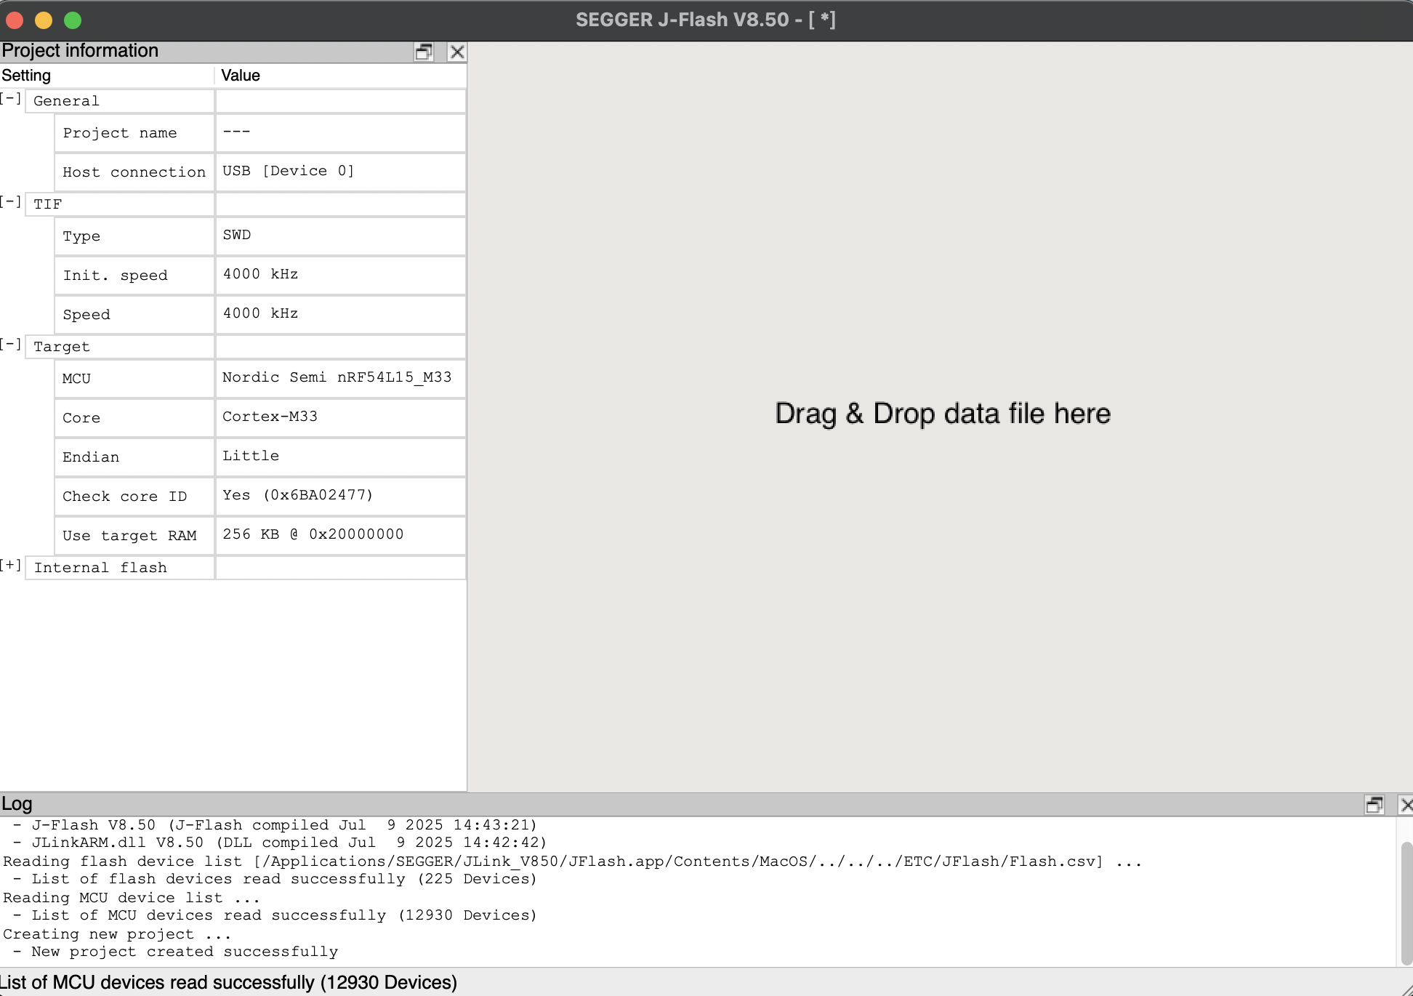Image resolution: width=1413 pixels, height=996 pixels.
Task: Select the General tree row
Action: tap(120, 101)
